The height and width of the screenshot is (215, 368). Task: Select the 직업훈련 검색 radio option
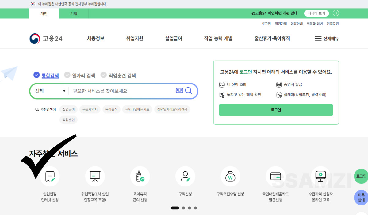coord(118,75)
